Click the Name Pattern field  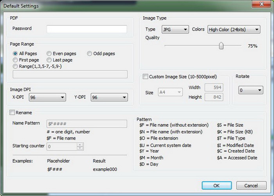click(87, 124)
